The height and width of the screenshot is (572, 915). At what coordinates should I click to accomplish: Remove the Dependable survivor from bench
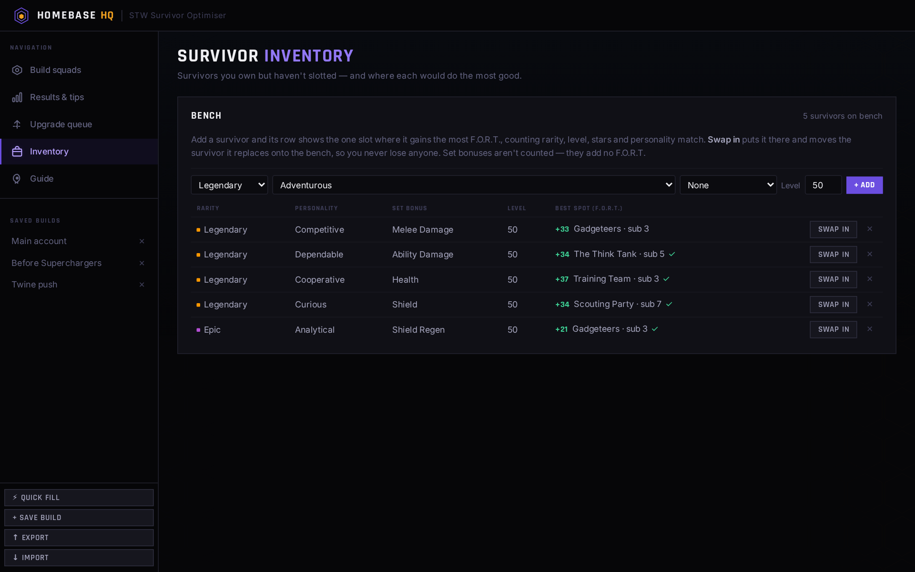(870, 254)
